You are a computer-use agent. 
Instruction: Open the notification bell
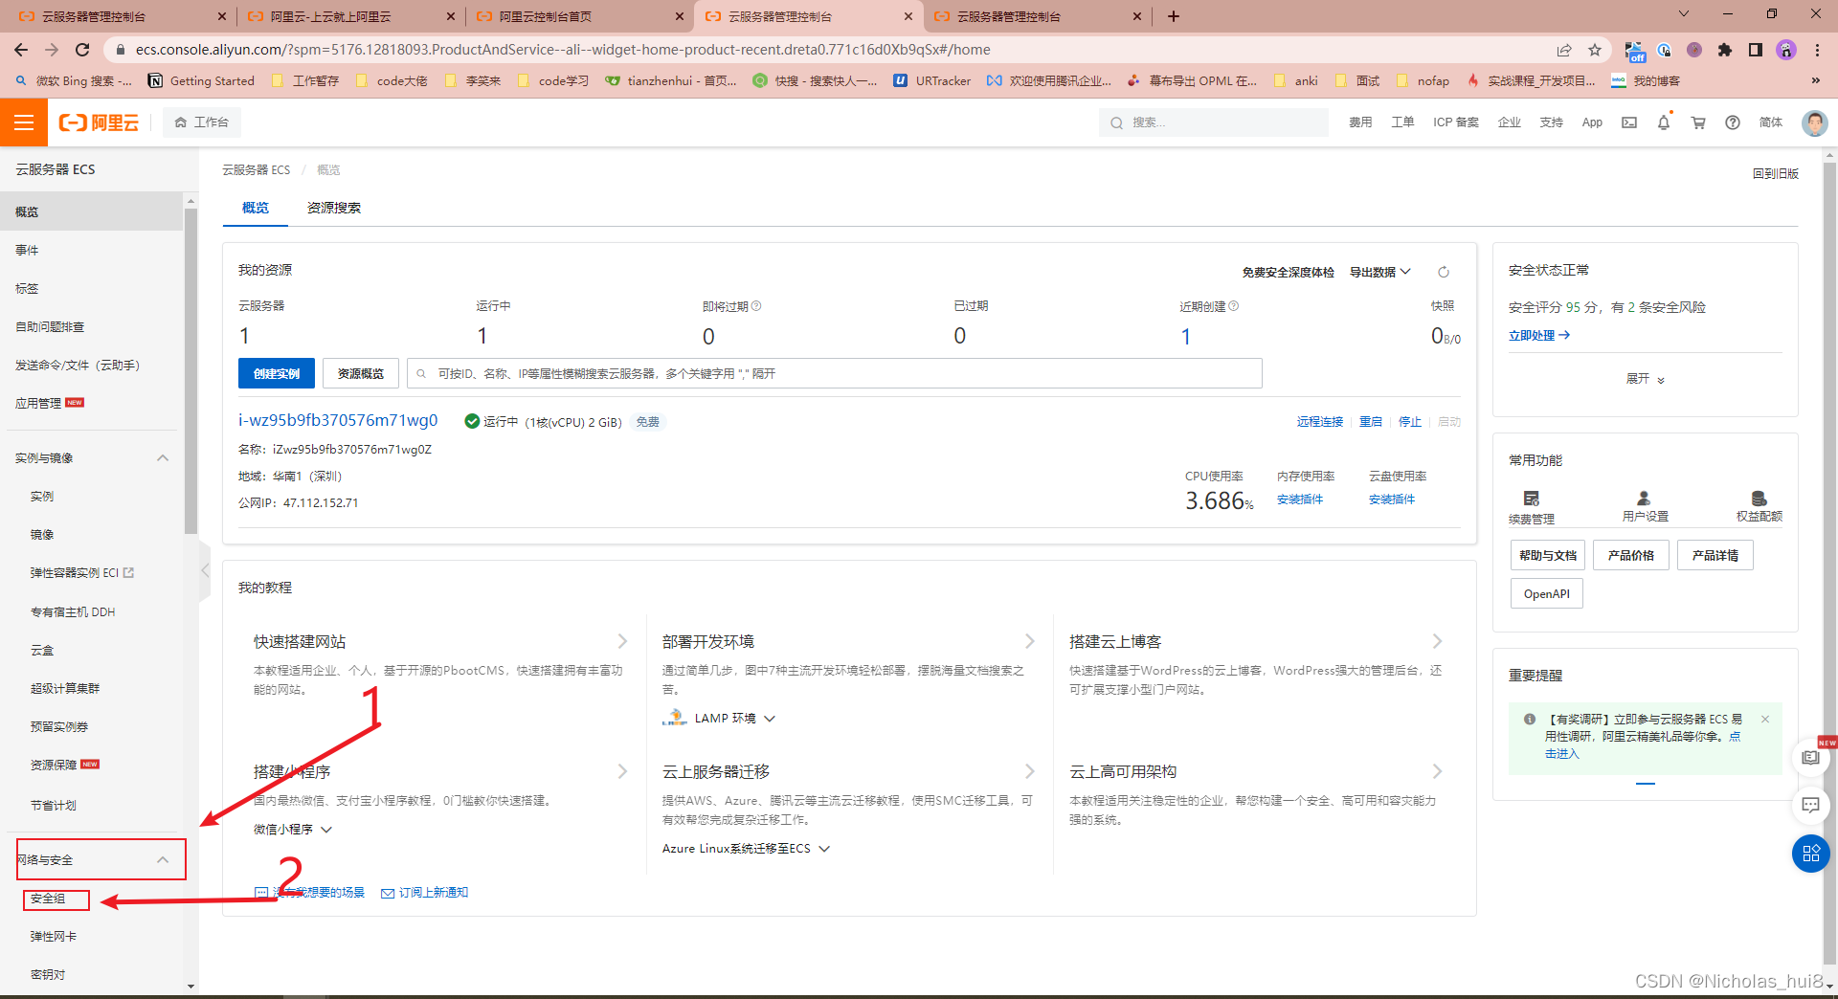pos(1664,122)
